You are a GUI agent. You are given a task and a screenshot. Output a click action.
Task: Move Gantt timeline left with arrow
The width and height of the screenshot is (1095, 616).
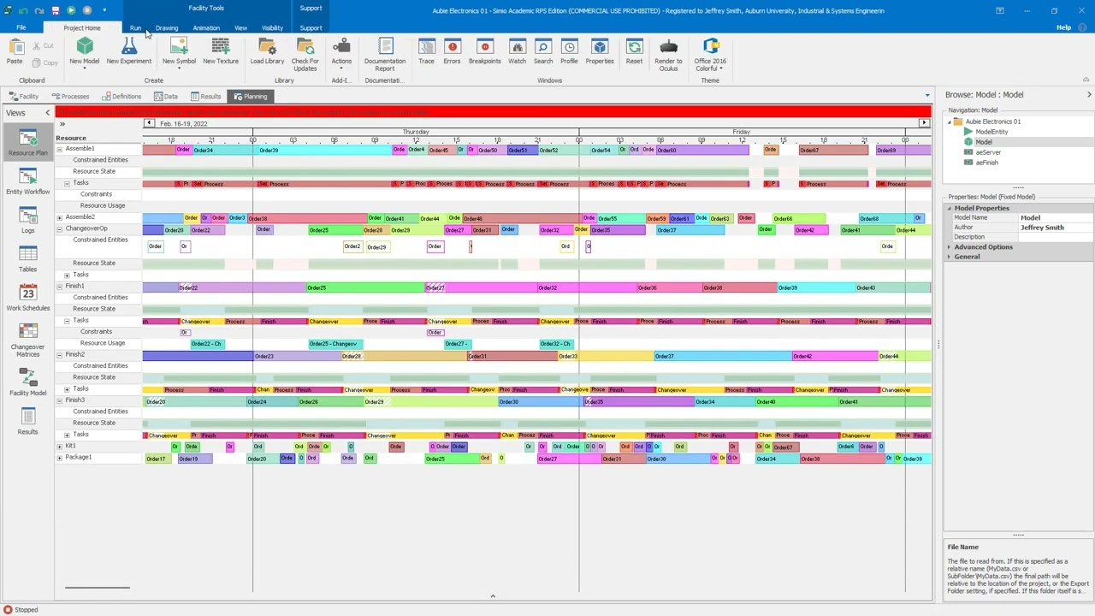pyautogui.click(x=149, y=123)
